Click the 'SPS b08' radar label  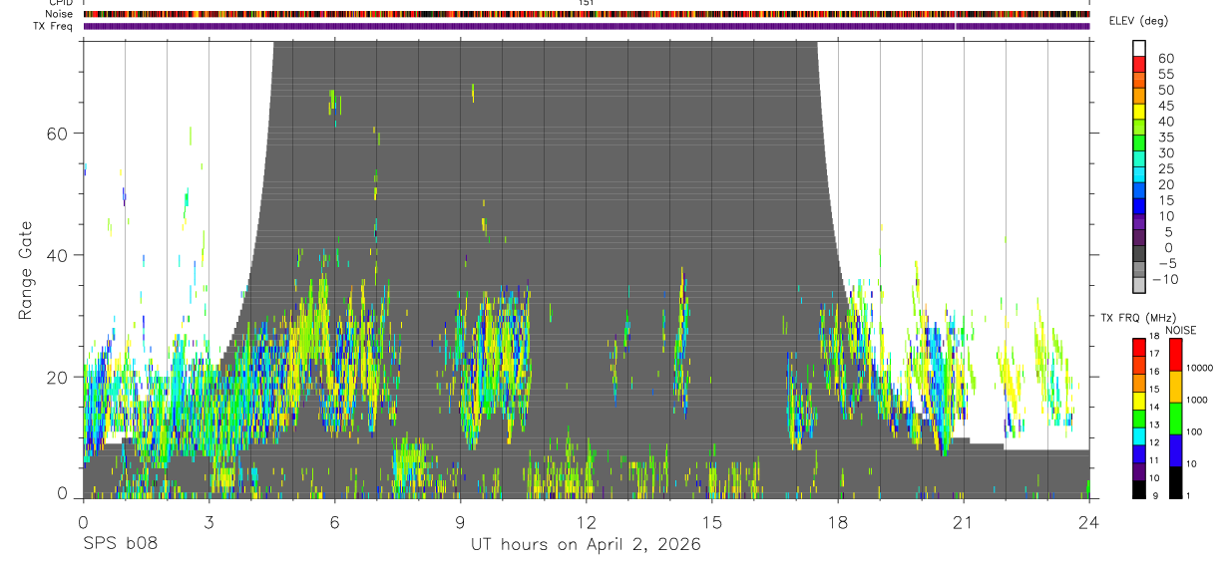click(x=119, y=545)
